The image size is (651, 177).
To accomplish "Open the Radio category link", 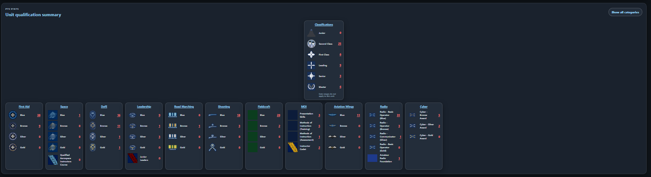I will pyautogui.click(x=384, y=106).
